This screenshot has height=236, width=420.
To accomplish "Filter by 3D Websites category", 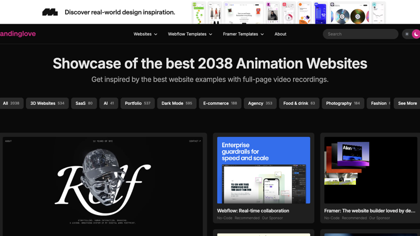I will tap(47, 103).
